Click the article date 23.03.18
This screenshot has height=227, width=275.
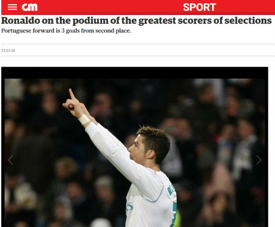[x=8, y=51]
